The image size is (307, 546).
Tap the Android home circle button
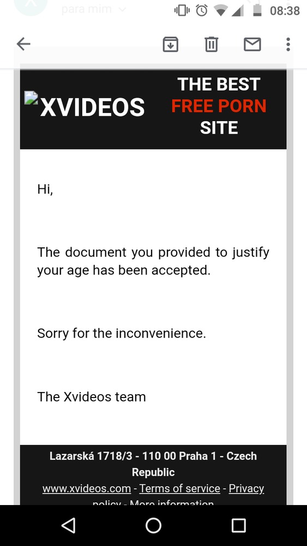[x=153, y=525]
